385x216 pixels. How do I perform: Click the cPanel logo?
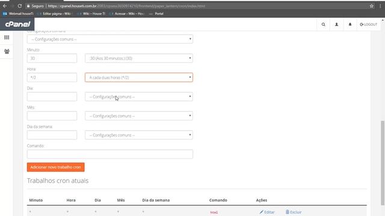pos(17,24)
